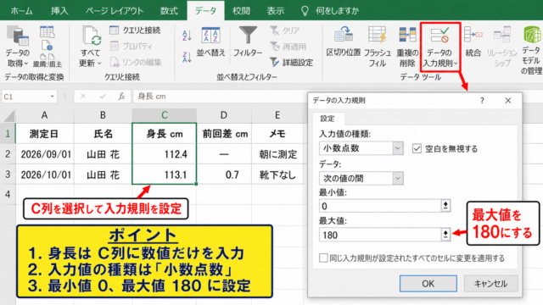Select row 2 header
The width and height of the screenshot is (543, 305).
[x=8, y=154]
